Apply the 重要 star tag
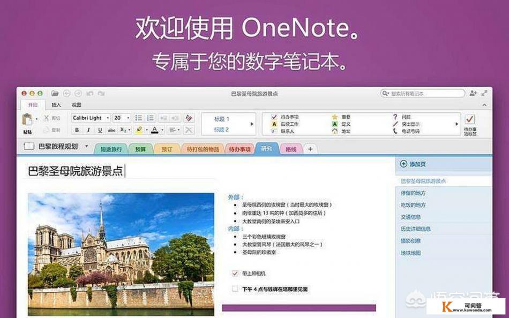509x318 pixels. click(x=341, y=117)
